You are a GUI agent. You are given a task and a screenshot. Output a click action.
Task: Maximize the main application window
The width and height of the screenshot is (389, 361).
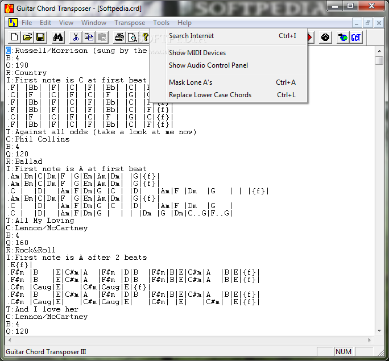tap(350, 6)
